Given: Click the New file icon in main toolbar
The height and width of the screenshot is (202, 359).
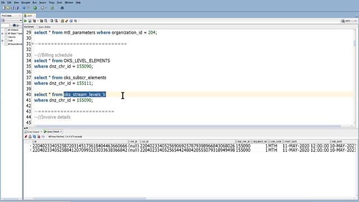Looking at the screenshot, I should point(4,8).
